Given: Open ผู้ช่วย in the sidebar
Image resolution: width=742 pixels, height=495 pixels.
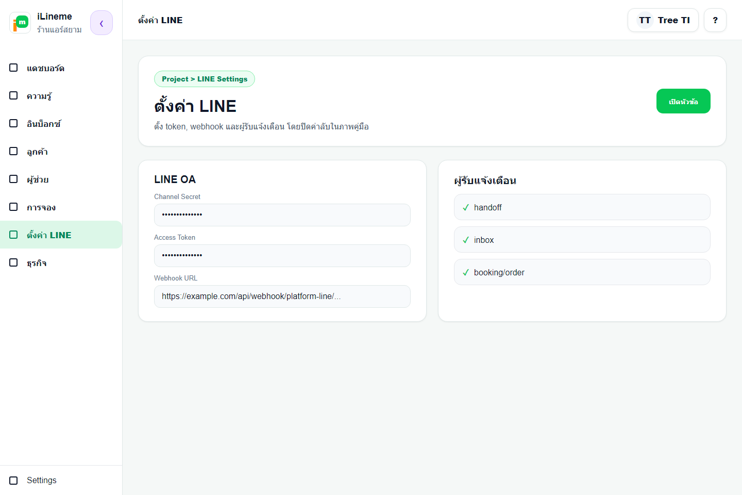Looking at the screenshot, I should [x=61, y=179].
